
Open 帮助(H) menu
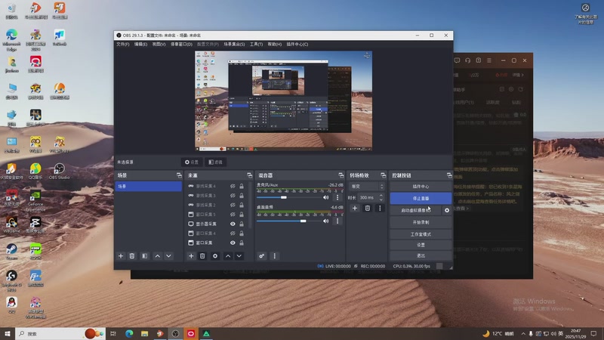point(275,45)
